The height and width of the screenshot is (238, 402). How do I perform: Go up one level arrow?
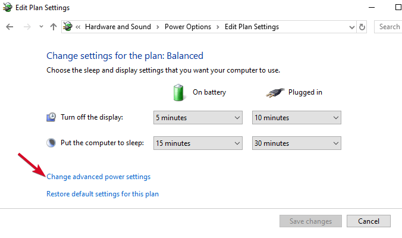[x=54, y=27]
